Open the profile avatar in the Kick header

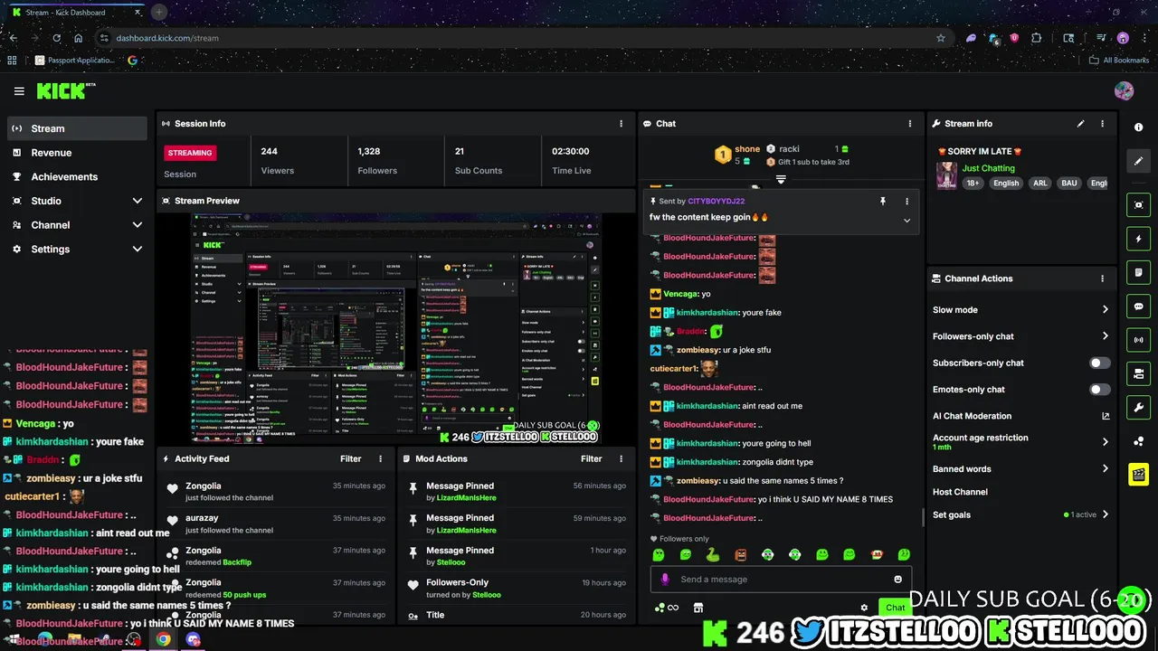click(1124, 91)
